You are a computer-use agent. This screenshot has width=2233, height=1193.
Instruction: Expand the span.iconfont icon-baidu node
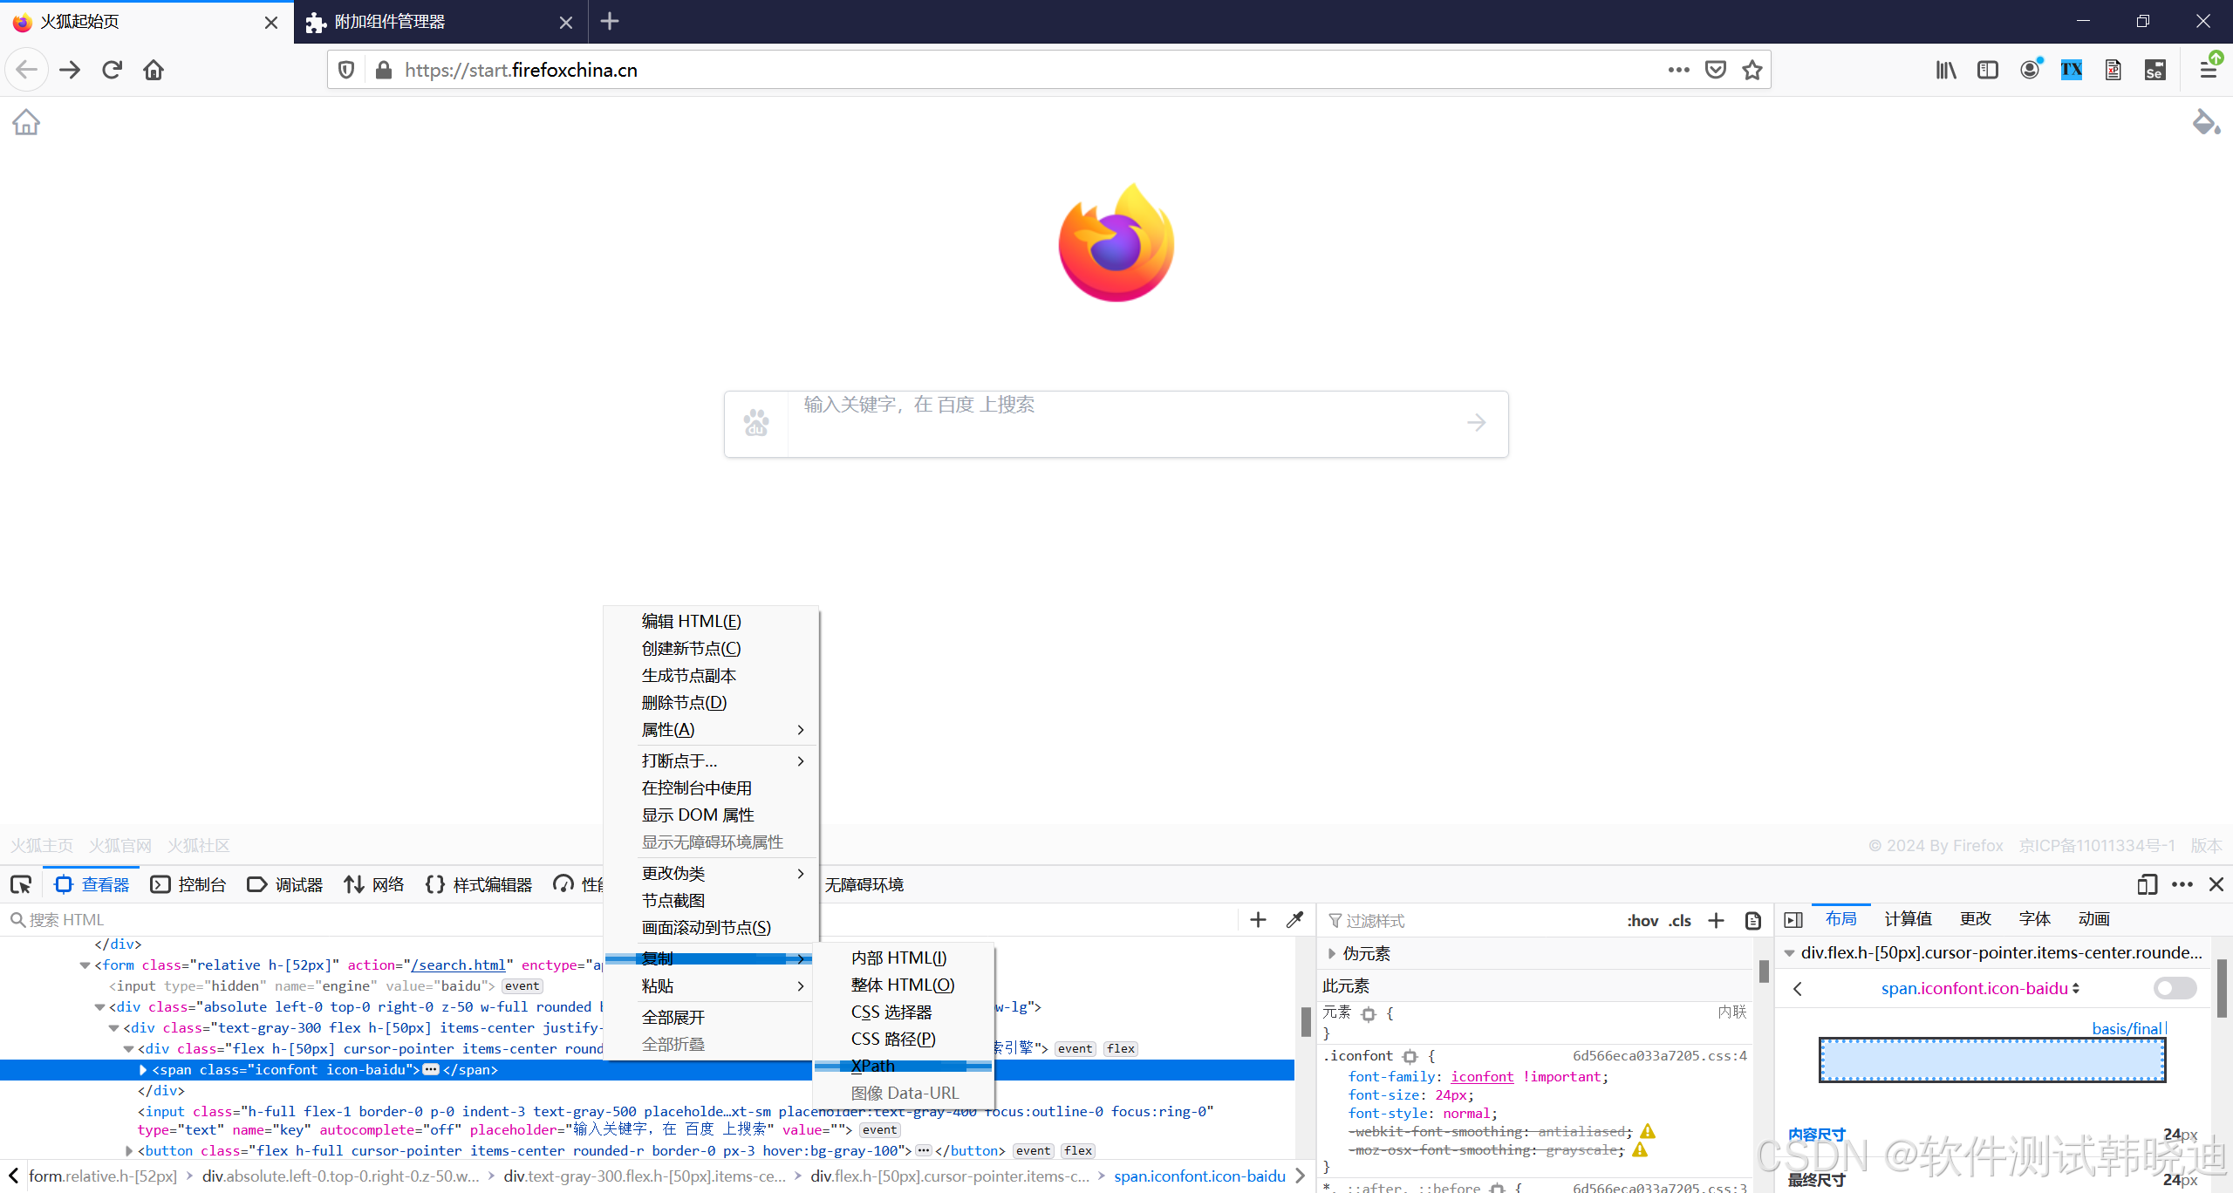click(x=143, y=1070)
